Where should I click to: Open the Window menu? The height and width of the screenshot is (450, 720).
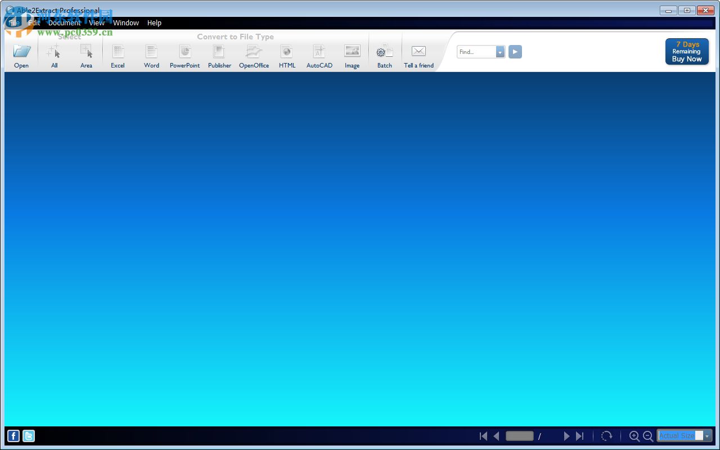coord(126,23)
